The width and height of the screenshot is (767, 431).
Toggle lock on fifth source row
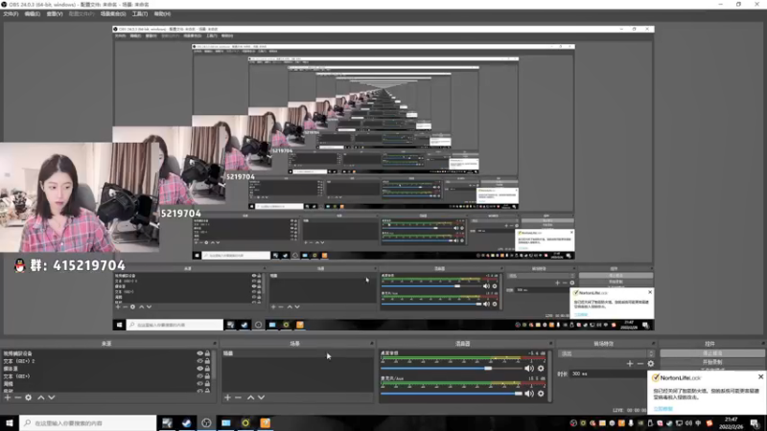coord(207,384)
